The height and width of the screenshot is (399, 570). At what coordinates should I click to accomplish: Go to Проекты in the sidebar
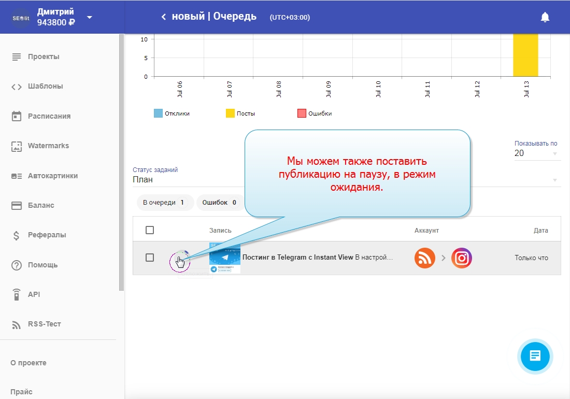point(44,56)
